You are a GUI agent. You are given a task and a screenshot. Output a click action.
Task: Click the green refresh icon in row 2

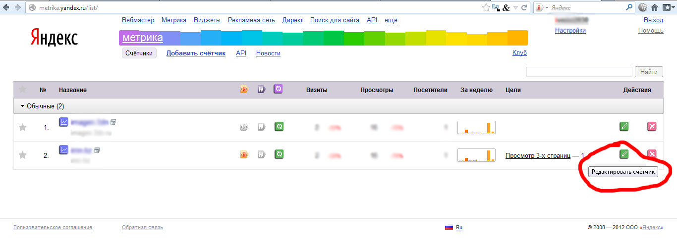pos(279,154)
